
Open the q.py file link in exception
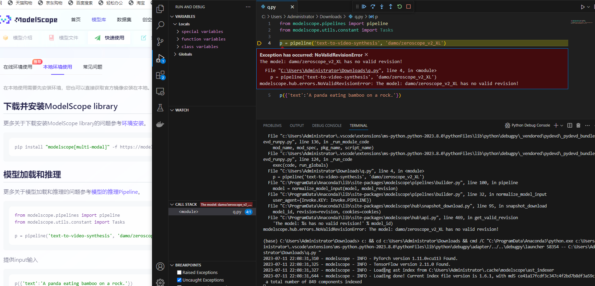(330, 70)
